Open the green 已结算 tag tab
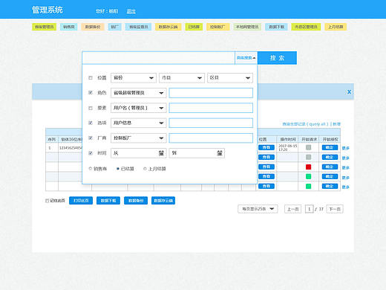Image resolution: width=386 pixels, height=290 pixels. click(194, 27)
